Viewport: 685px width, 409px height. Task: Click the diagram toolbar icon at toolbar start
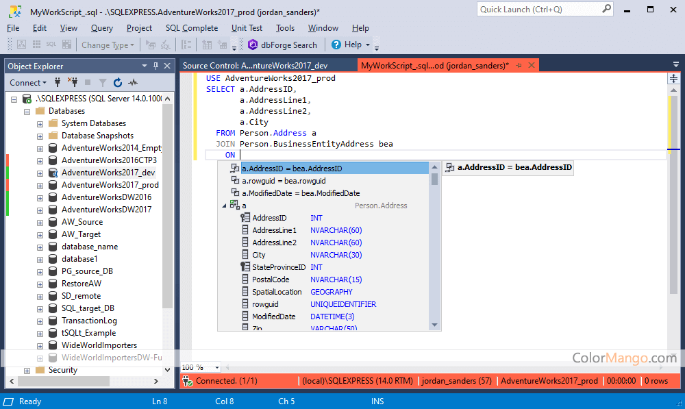point(21,45)
